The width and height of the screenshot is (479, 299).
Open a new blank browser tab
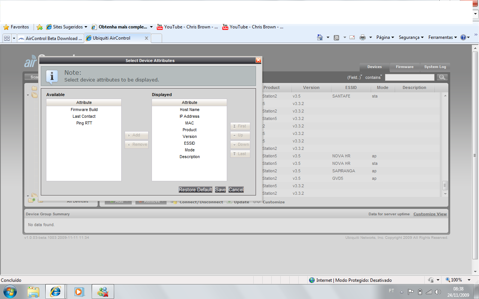[156, 38]
